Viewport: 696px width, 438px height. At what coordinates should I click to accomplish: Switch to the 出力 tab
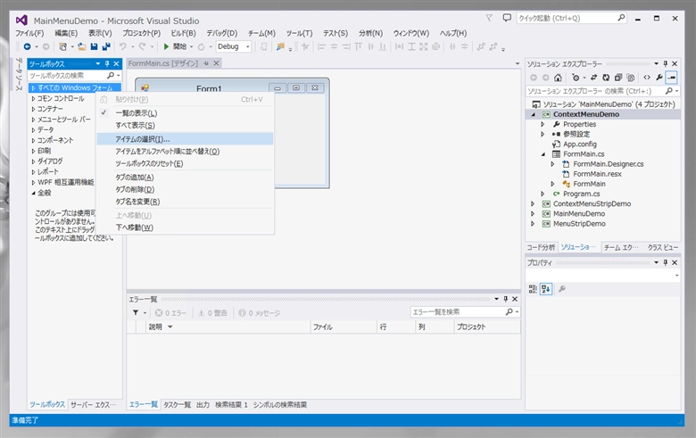click(x=203, y=405)
